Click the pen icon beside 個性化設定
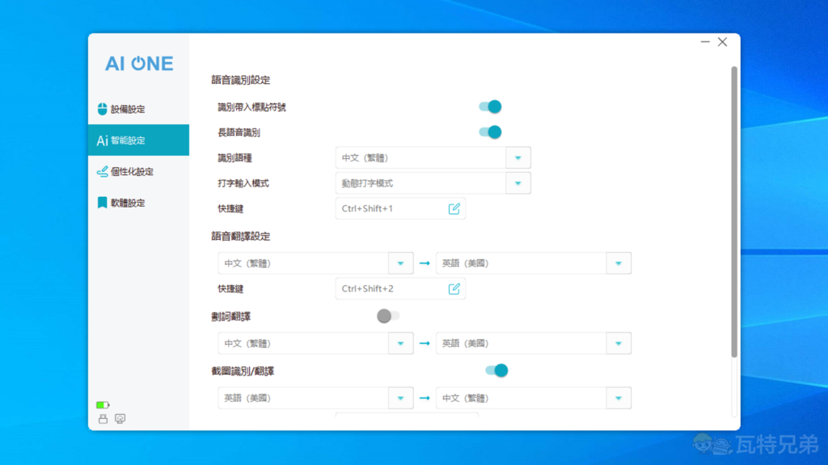The image size is (828, 465). (x=102, y=171)
